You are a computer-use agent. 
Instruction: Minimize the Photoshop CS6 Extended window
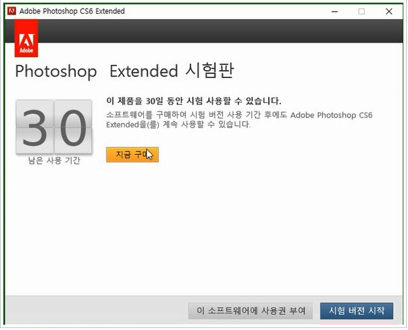(x=334, y=11)
